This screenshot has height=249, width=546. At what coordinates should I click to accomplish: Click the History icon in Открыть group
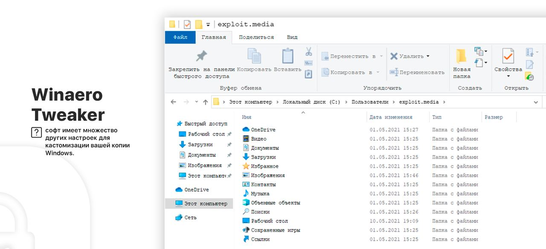(x=530, y=76)
